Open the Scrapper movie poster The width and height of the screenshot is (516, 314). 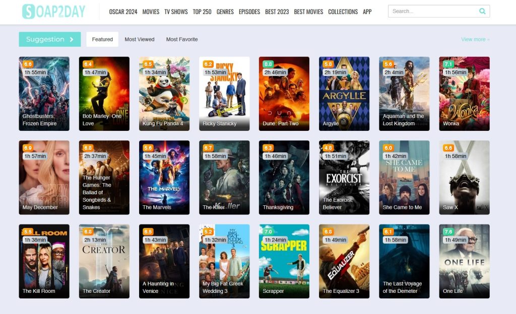click(284, 262)
